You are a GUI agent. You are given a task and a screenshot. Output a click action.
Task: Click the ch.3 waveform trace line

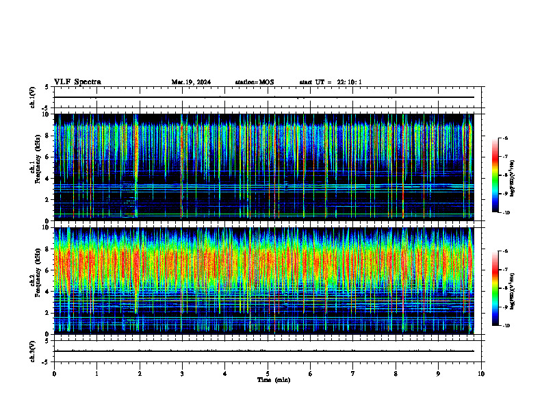[x=263, y=351]
